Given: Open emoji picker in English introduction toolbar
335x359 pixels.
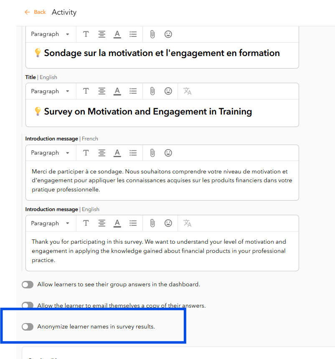Looking at the screenshot, I should pyautogui.click(x=168, y=223).
